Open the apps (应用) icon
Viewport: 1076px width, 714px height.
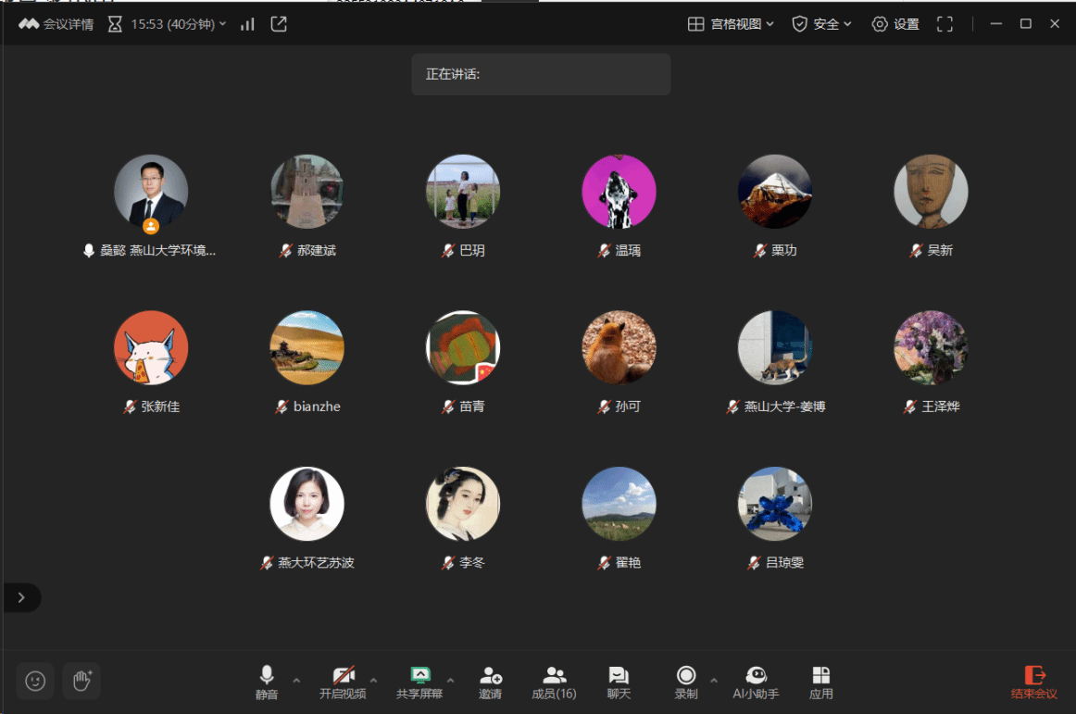[x=820, y=683]
